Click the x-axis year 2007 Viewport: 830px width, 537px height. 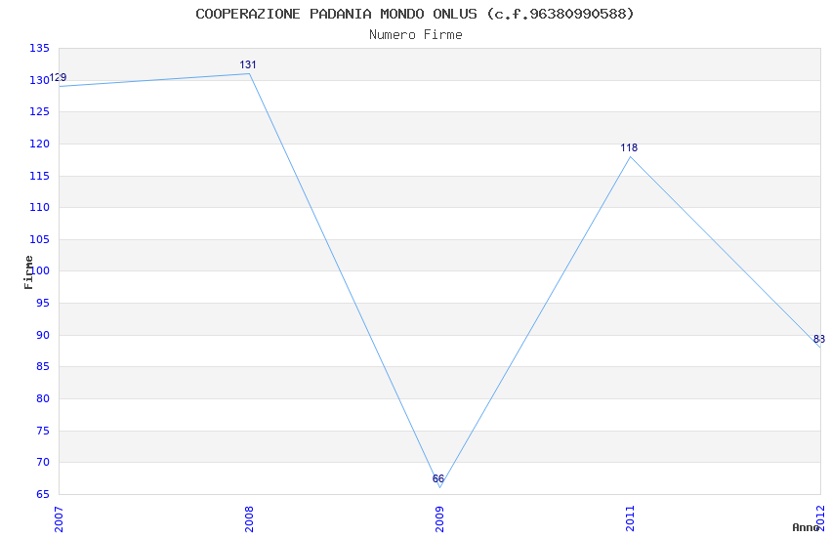click(59, 519)
